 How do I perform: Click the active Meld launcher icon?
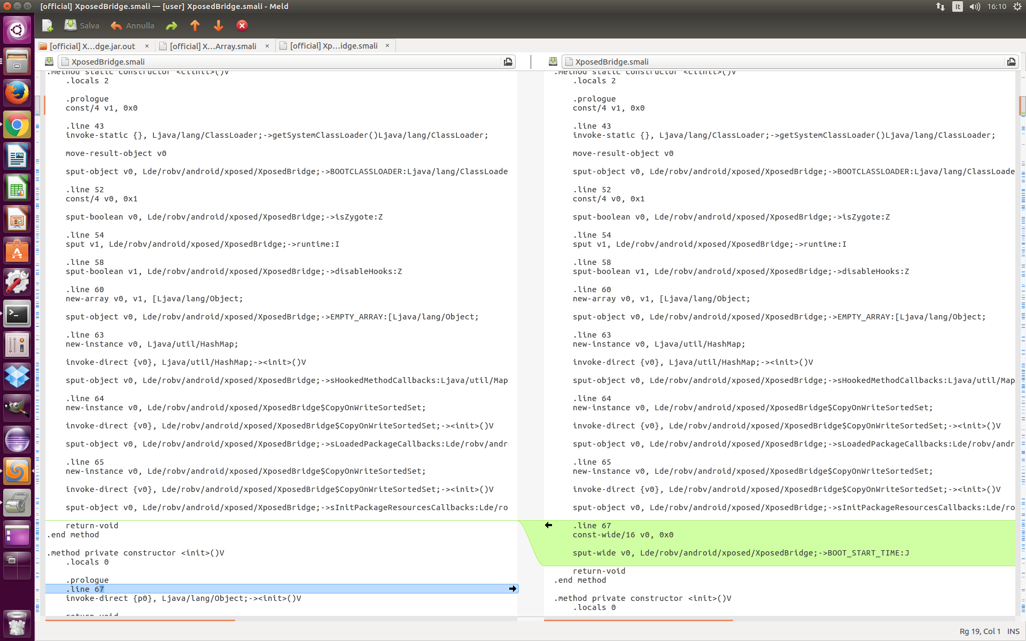point(17,471)
